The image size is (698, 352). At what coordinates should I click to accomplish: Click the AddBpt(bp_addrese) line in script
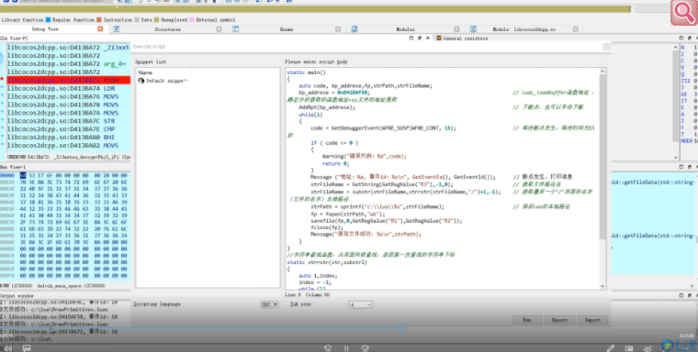point(327,107)
